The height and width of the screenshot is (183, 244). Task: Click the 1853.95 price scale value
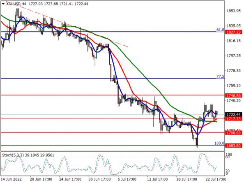click(x=234, y=11)
